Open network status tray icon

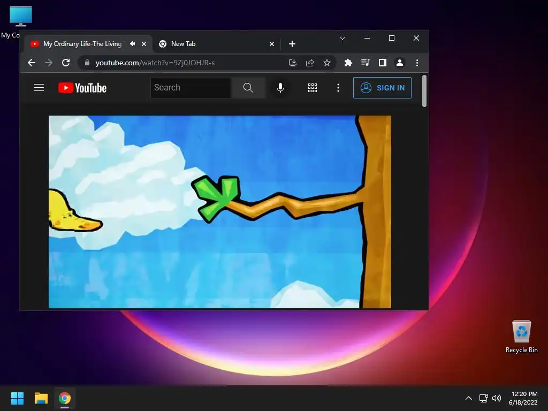tap(483, 398)
